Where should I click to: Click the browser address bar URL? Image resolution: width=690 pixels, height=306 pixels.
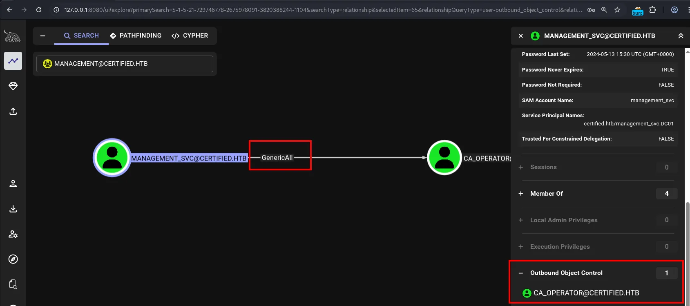[x=323, y=10]
